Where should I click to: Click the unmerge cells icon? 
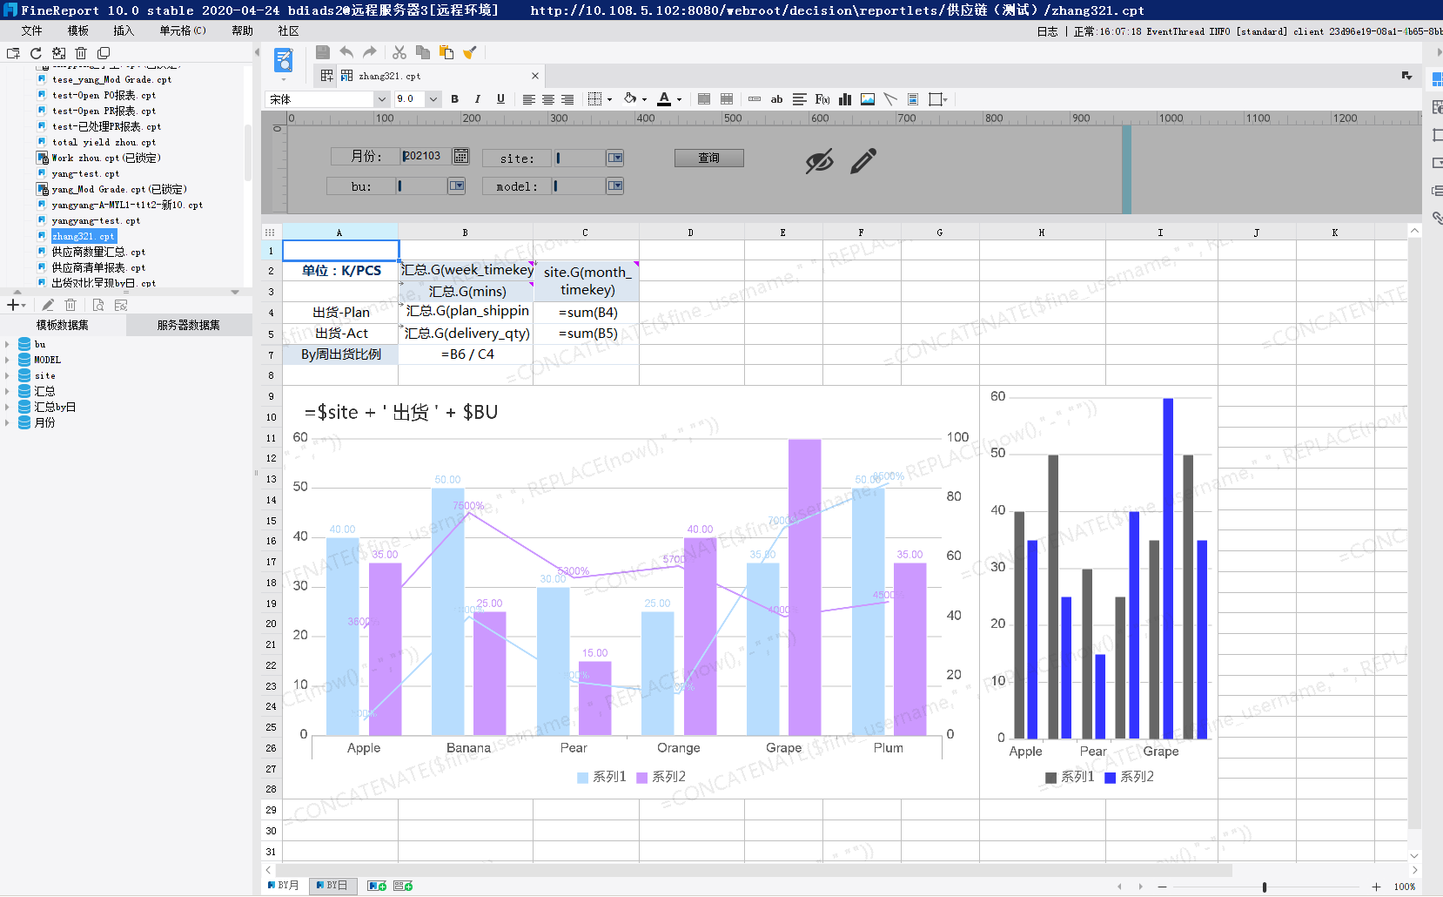pyautogui.click(x=727, y=99)
